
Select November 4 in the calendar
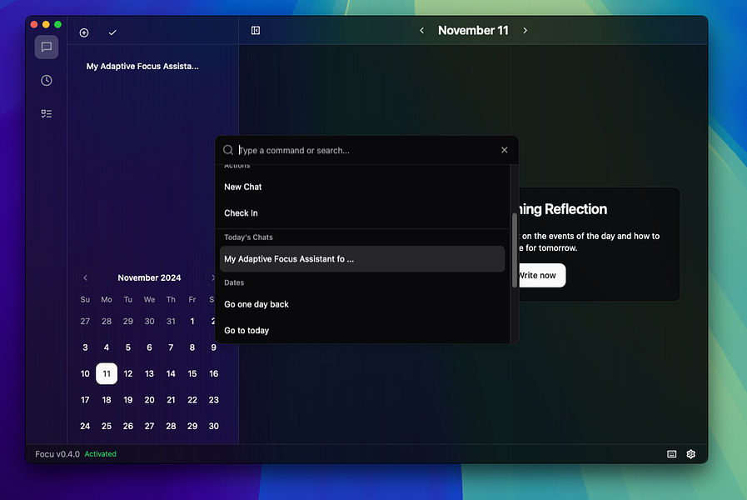point(107,347)
